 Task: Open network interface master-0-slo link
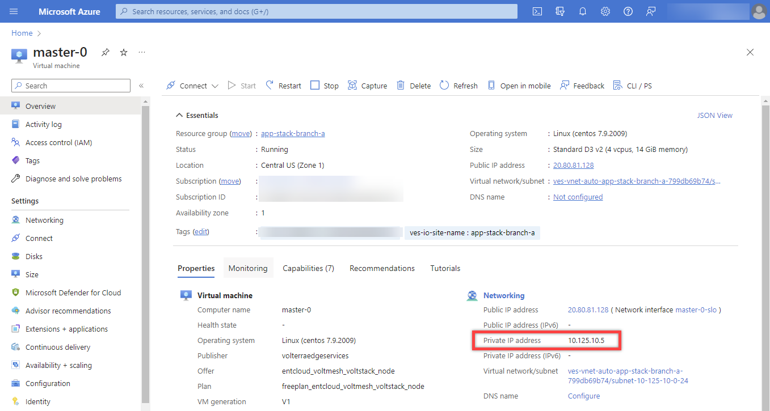tap(696, 310)
